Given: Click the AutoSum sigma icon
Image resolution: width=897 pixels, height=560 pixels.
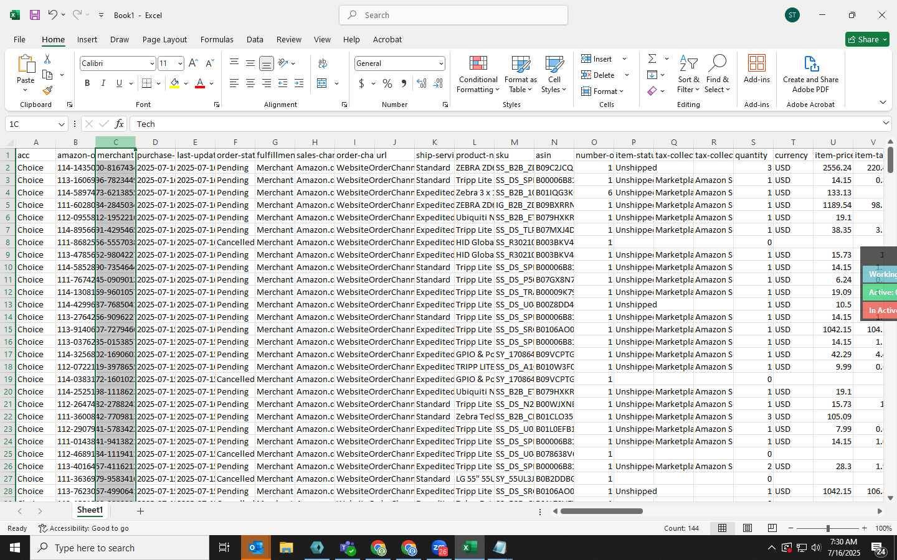Looking at the screenshot, I should tap(652, 58).
